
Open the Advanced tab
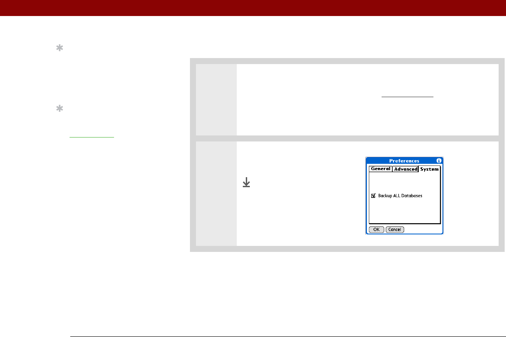point(405,169)
